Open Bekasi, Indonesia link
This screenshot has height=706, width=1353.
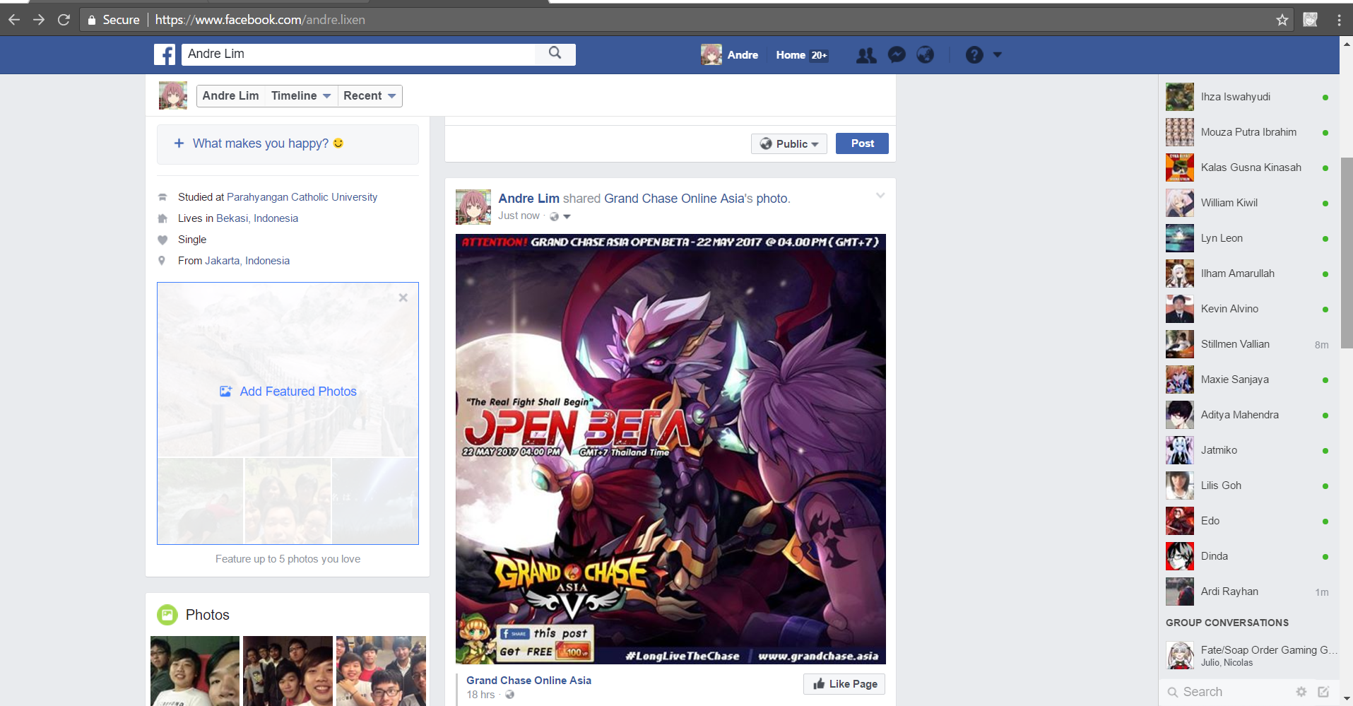[257, 218]
